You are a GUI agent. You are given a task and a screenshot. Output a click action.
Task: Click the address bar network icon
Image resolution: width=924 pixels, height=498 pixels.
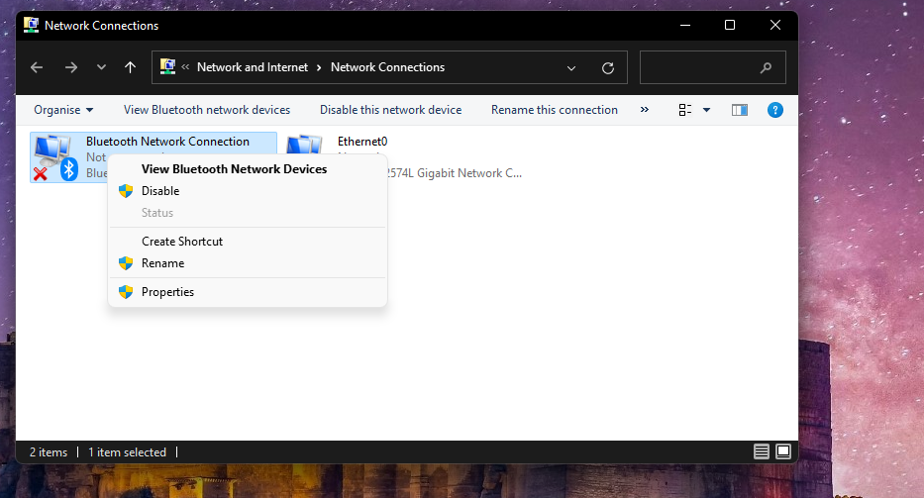(168, 66)
